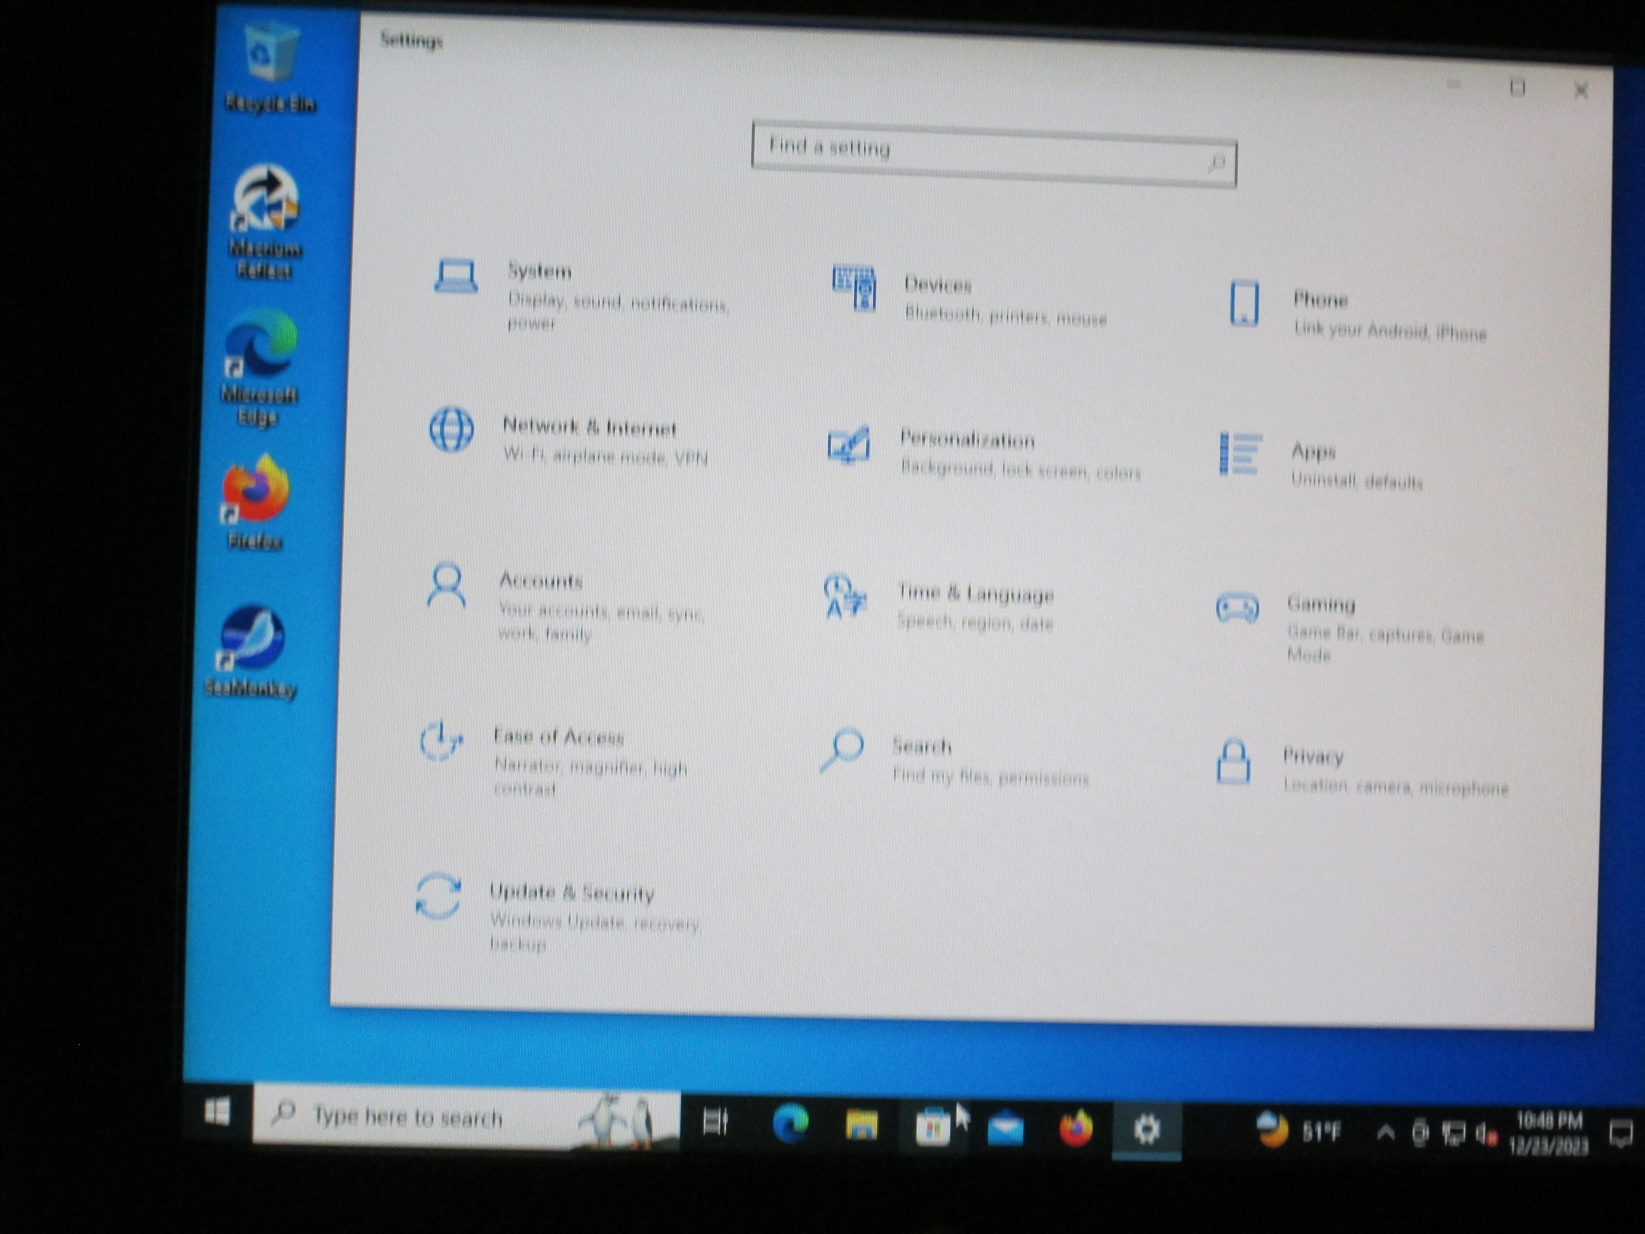The width and height of the screenshot is (1645, 1234).
Task: Open the Devices heading link
Action: point(938,285)
